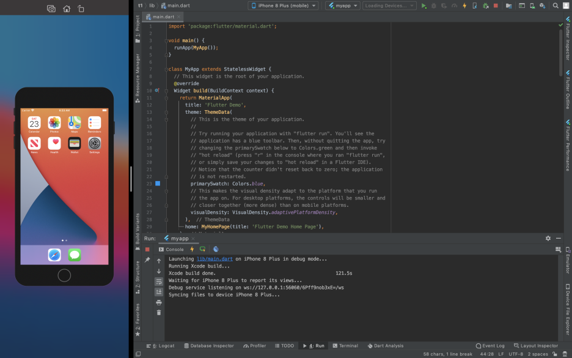This screenshot has width=572, height=358.
Task: Collapse the comment block fold at line 14
Action: (x=166, y=119)
